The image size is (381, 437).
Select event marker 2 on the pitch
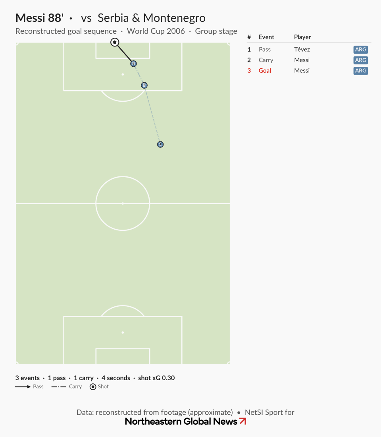coord(144,85)
